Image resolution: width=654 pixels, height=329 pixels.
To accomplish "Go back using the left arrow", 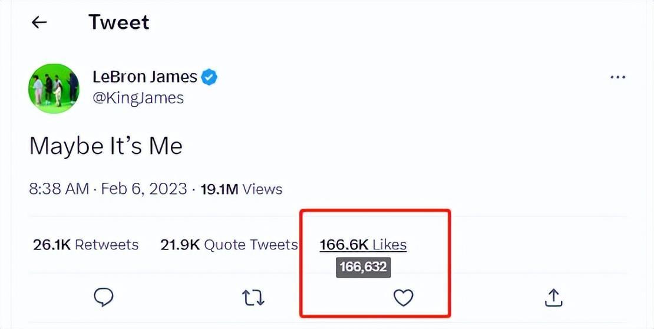I will click(x=39, y=22).
